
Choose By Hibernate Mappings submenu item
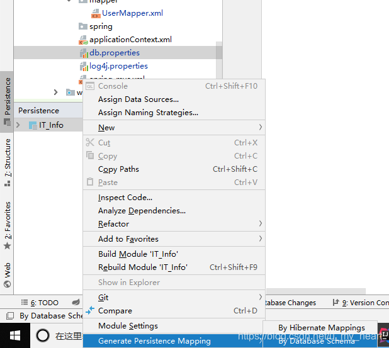pyautogui.click(x=321, y=328)
